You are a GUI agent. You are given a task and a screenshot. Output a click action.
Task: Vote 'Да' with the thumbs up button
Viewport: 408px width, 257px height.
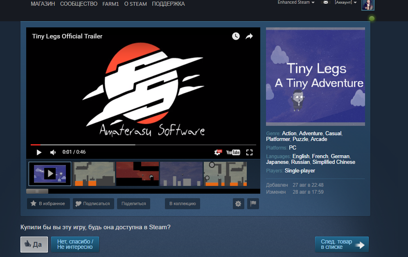tap(34, 244)
